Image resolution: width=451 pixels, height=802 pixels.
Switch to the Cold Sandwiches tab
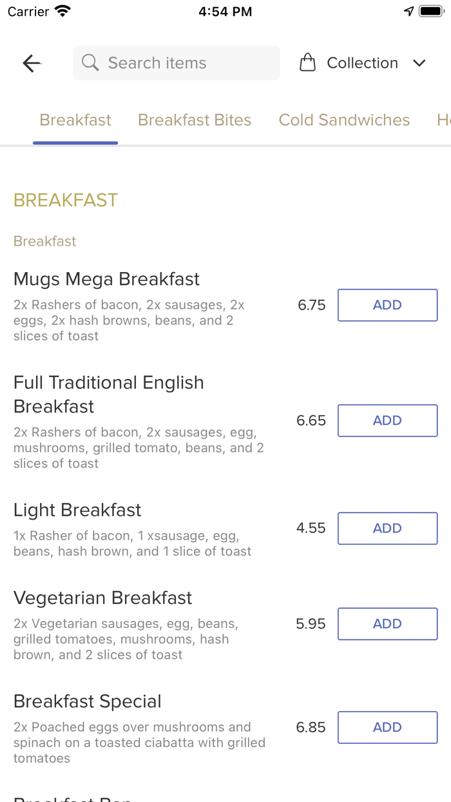tap(344, 120)
